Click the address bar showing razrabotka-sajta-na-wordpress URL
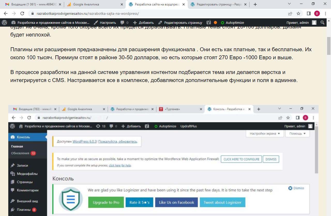The width and height of the screenshot is (331, 216). coord(155,13)
